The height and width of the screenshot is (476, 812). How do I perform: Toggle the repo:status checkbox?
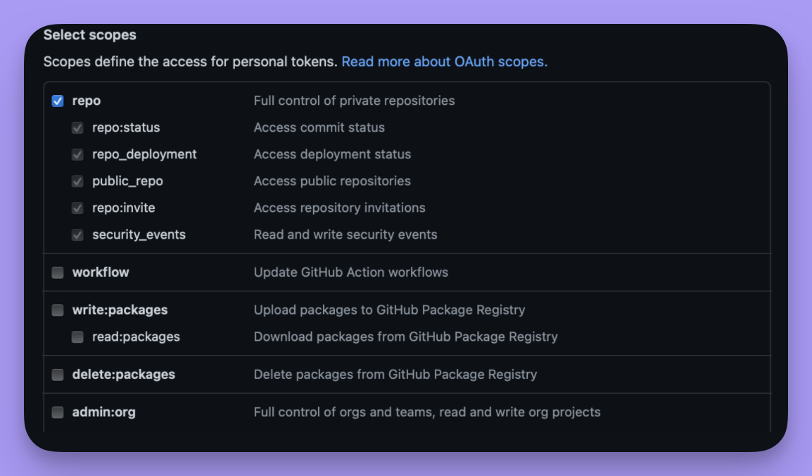(77, 128)
